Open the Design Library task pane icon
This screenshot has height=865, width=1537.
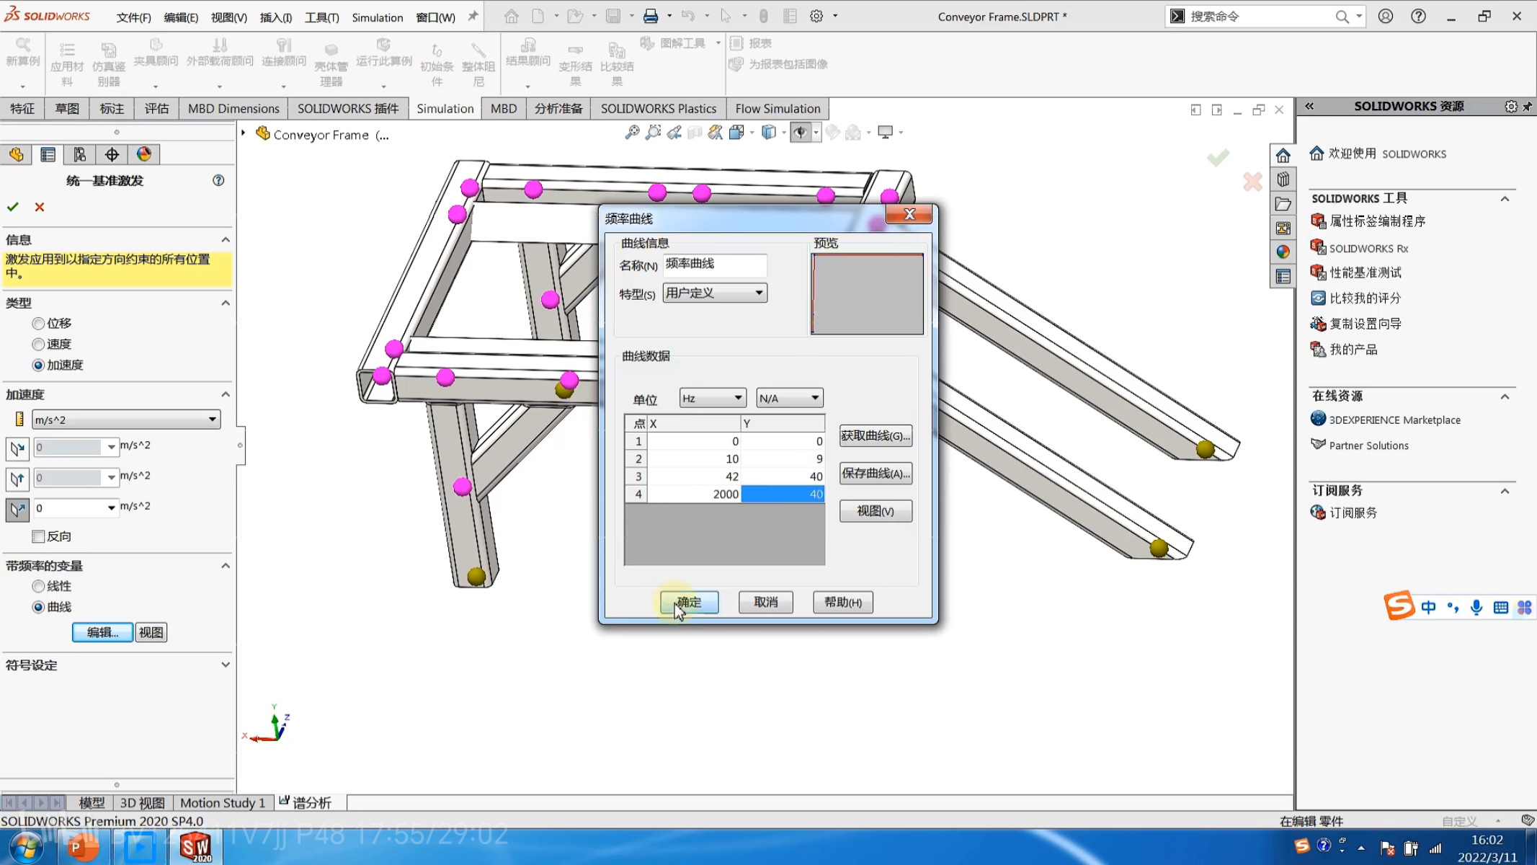(x=1283, y=179)
